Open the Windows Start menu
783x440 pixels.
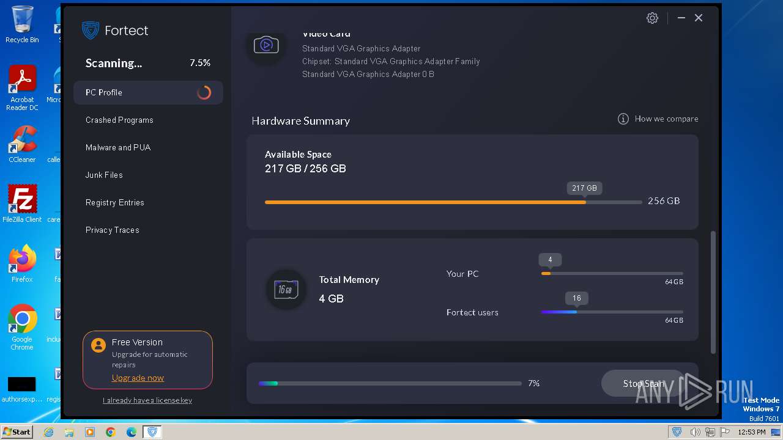tap(17, 431)
